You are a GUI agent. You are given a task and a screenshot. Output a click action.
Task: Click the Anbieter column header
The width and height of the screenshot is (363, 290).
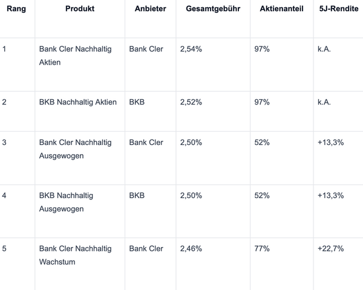coord(150,9)
